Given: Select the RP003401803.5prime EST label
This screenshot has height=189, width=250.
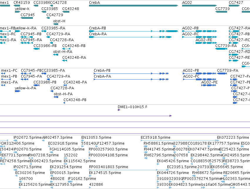Looking at the screenshot, I should [x=108, y=167].
